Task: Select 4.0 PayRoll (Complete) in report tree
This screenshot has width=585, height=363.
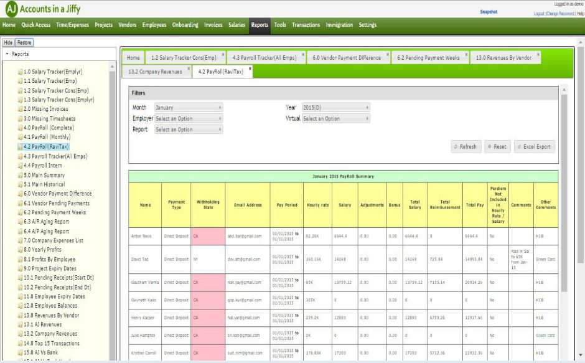Action: tap(49, 128)
